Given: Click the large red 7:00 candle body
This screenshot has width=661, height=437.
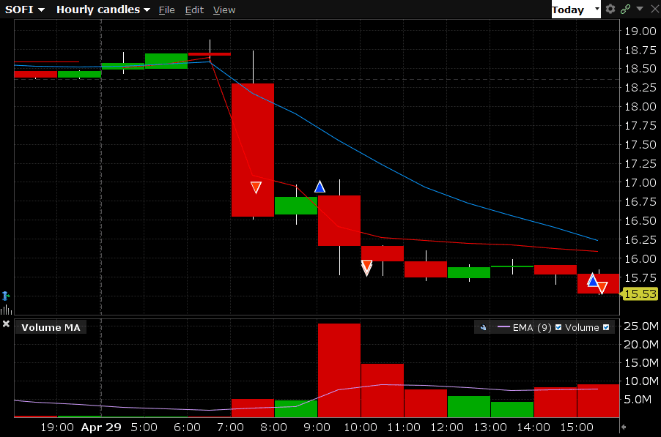Looking at the screenshot, I should pos(253,150).
